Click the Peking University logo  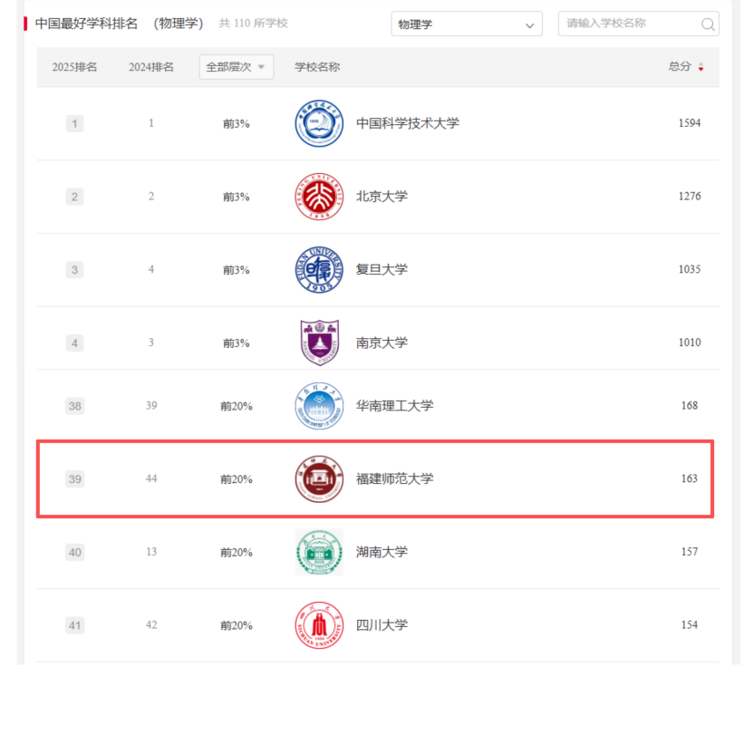click(319, 197)
